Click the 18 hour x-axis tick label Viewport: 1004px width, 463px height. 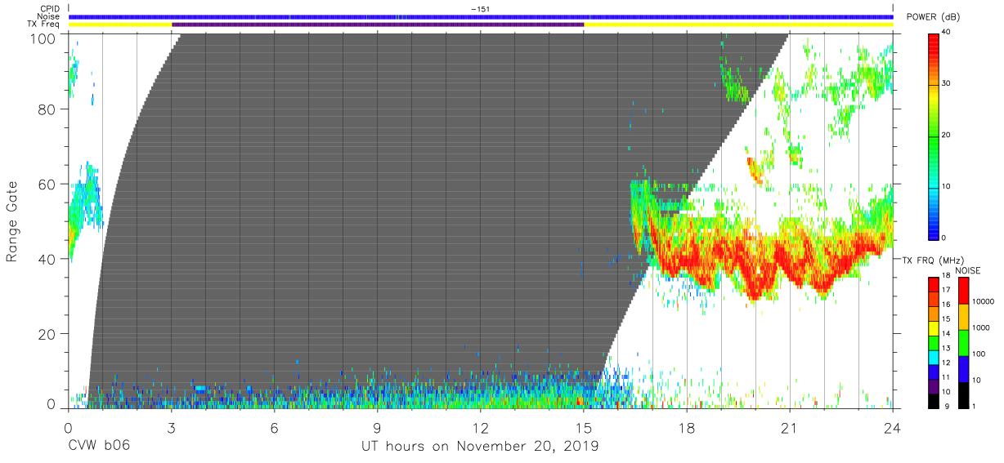687,428
